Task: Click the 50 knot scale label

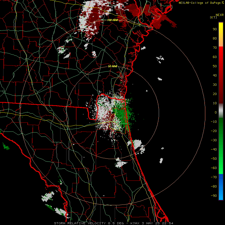Action: pos(215,66)
